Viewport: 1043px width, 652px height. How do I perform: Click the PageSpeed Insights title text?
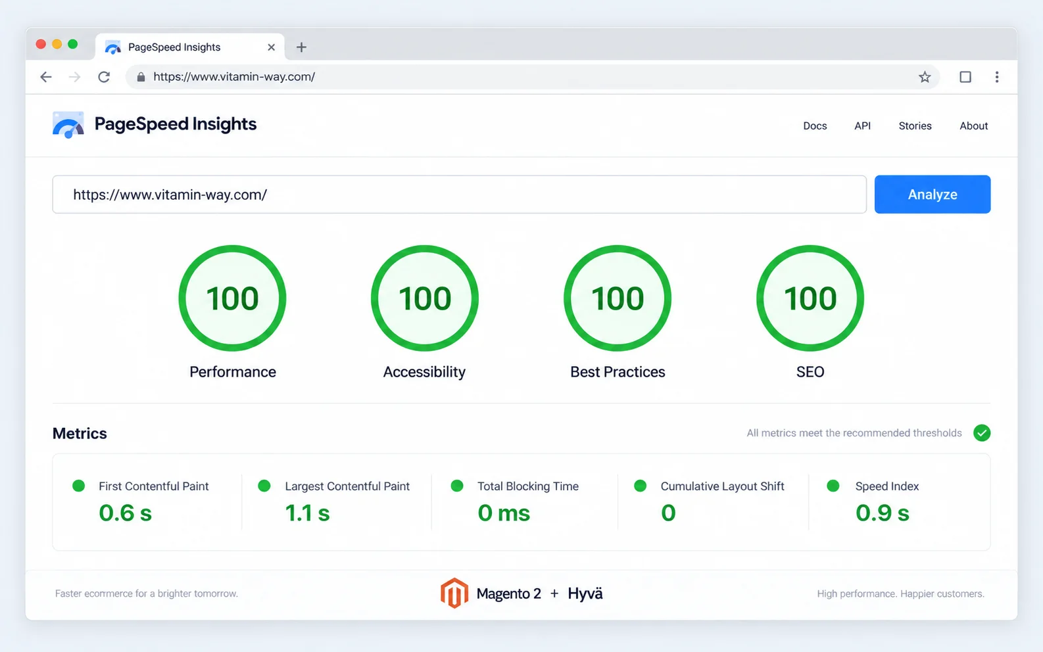[x=176, y=124]
